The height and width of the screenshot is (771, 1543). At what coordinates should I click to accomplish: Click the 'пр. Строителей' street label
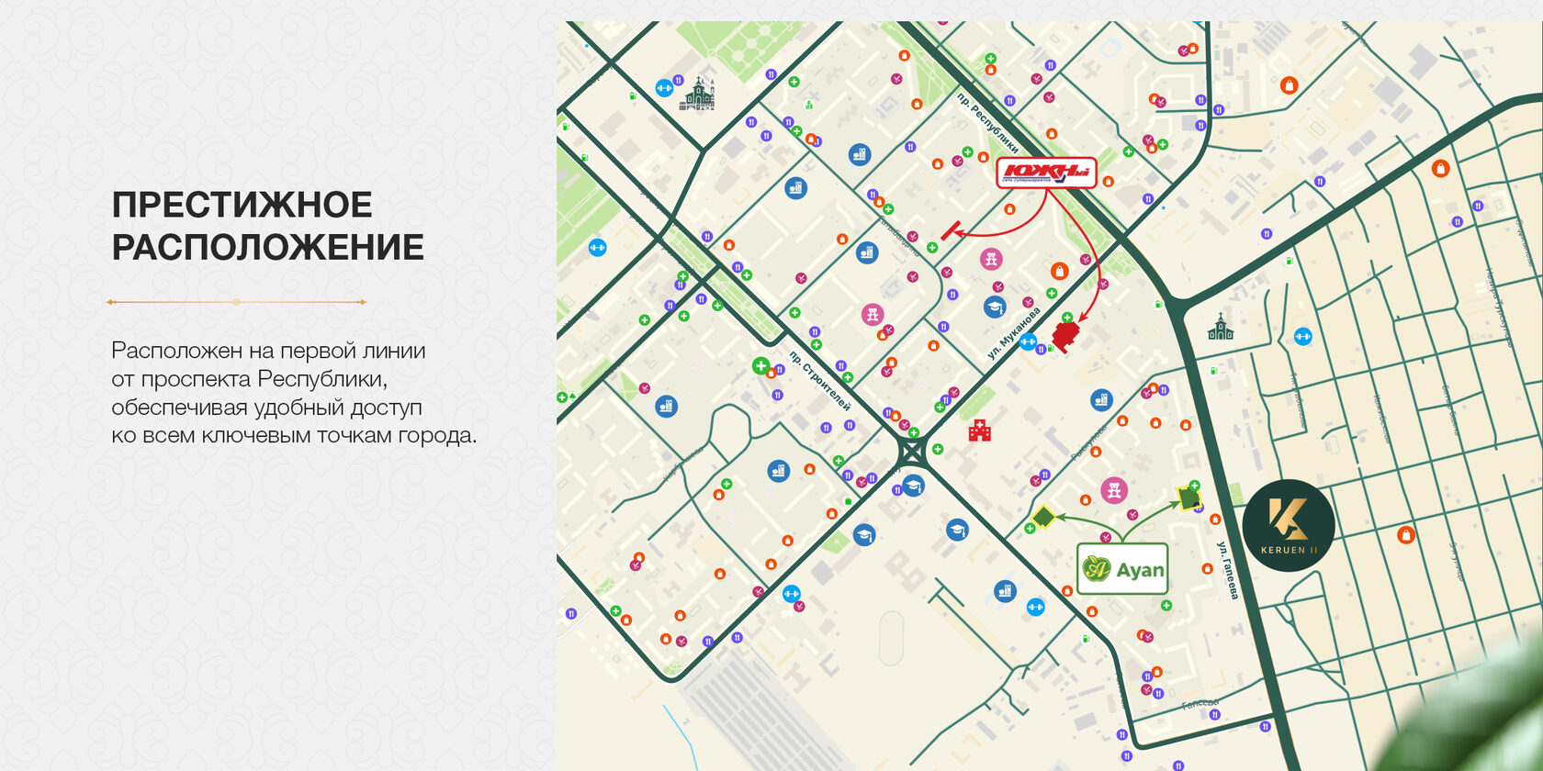819,380
